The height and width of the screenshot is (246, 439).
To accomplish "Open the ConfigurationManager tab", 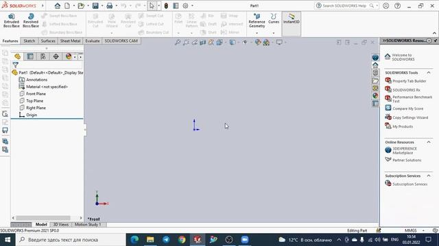I will [43, 56].
